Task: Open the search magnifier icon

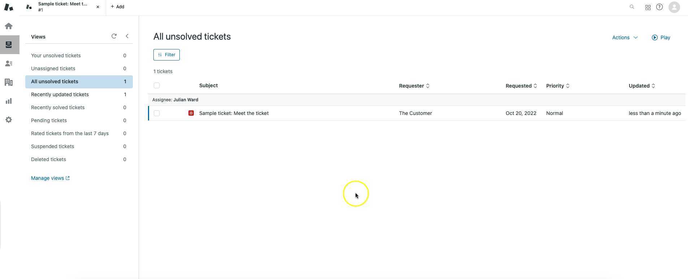Action: tap(632, 7)
